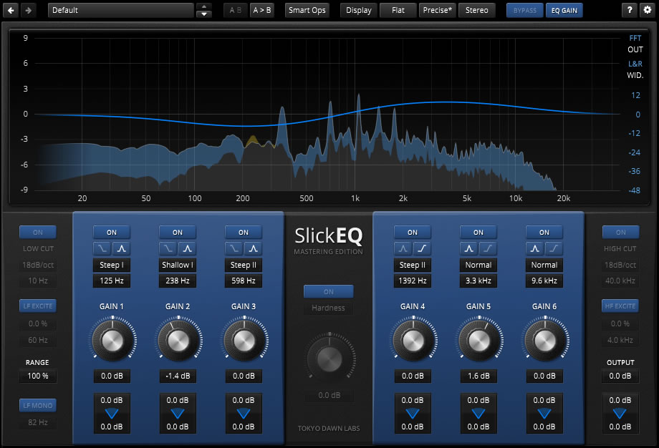
Task: Open the Smart Ops menu
Action: 307,10
